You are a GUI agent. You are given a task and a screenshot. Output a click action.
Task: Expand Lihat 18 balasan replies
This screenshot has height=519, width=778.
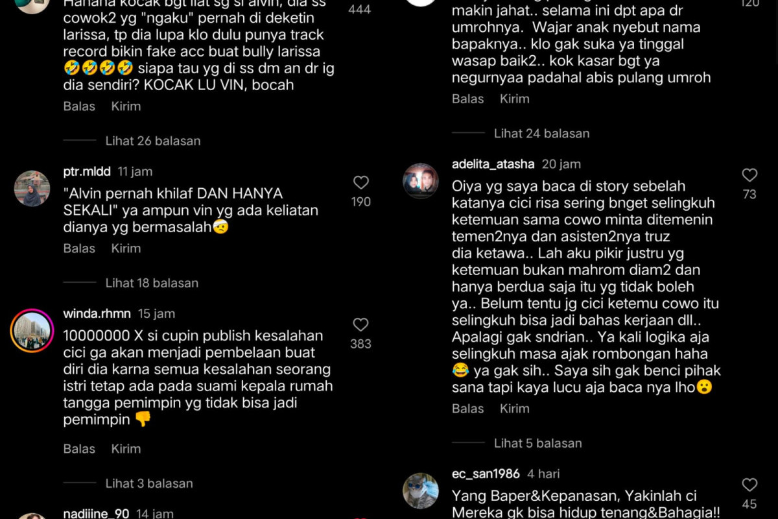coord(152,283)
